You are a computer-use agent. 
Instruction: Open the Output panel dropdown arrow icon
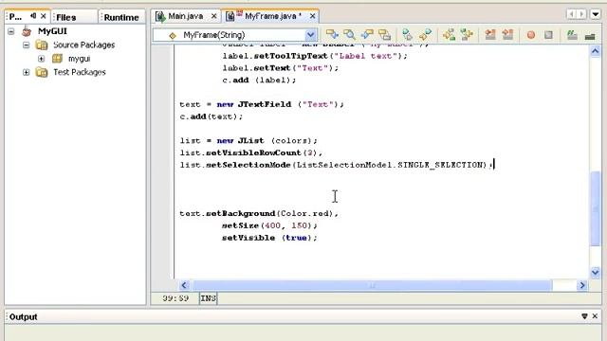[x=584, y=316]
